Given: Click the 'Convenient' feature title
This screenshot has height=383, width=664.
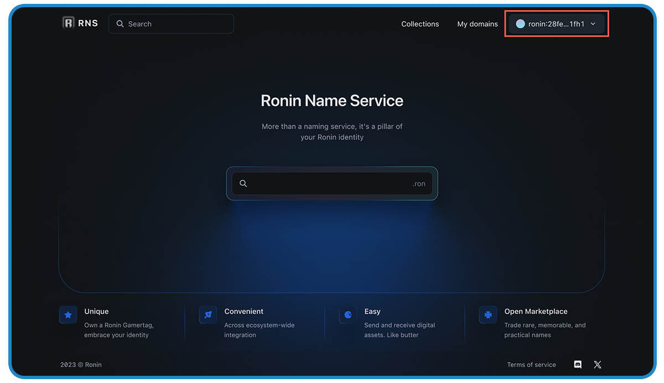Looking at the screenshot, I should click(243, 311).
